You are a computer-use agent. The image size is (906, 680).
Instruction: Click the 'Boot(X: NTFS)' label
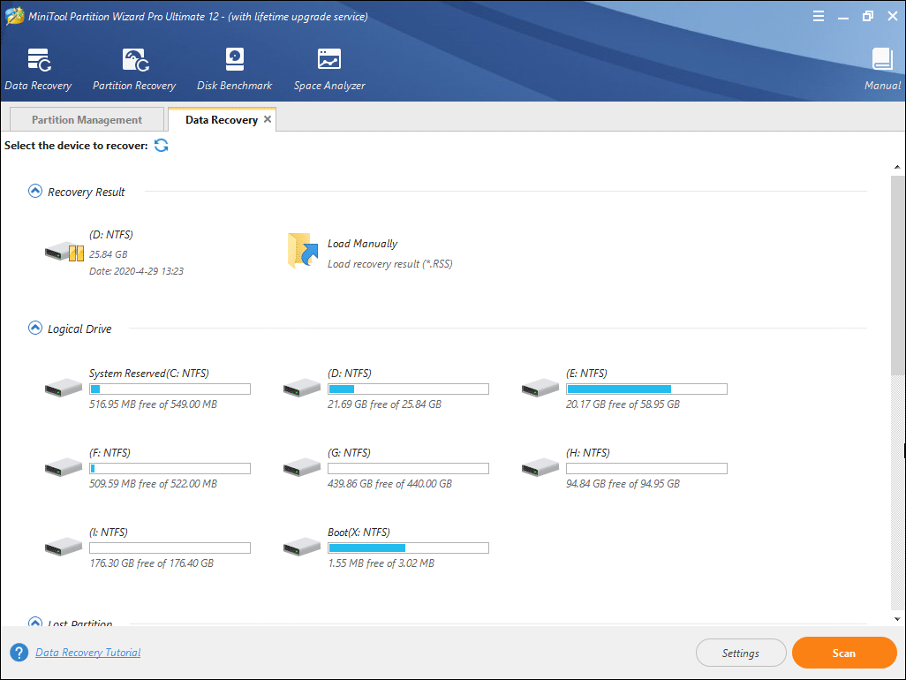pyautogui.click(x=359, y=533)
